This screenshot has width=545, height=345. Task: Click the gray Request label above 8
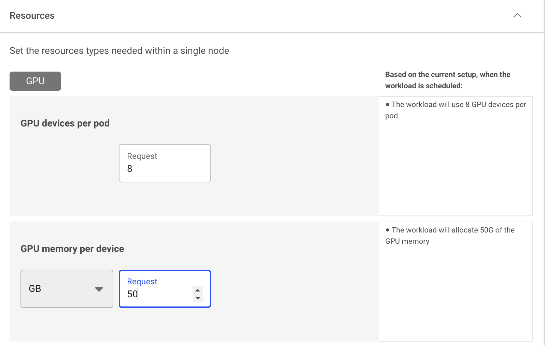tap(142, 156)
